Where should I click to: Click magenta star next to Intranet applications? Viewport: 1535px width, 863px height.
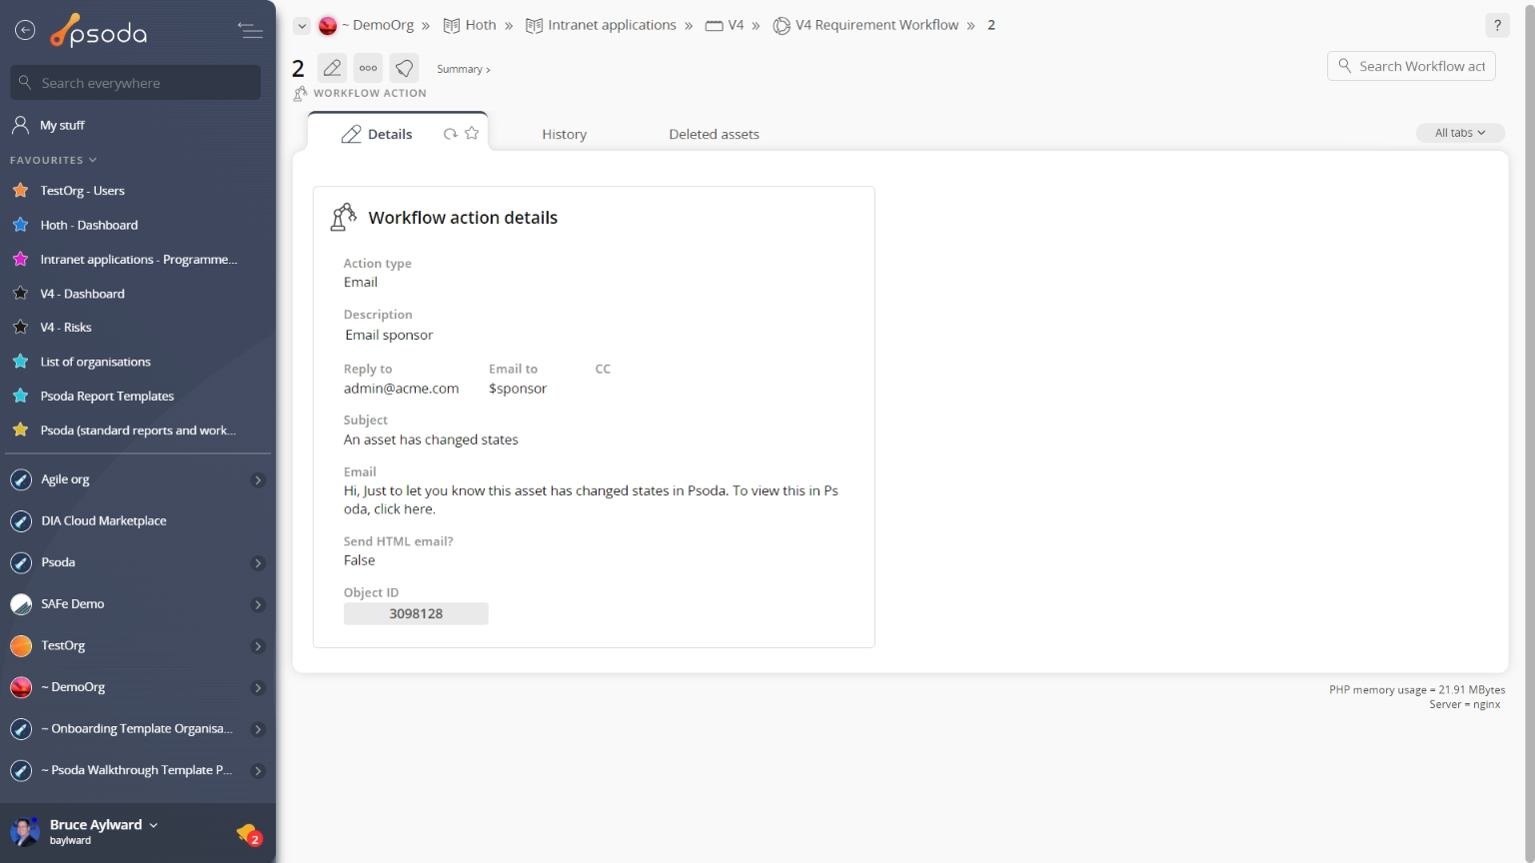coord(20,259)
